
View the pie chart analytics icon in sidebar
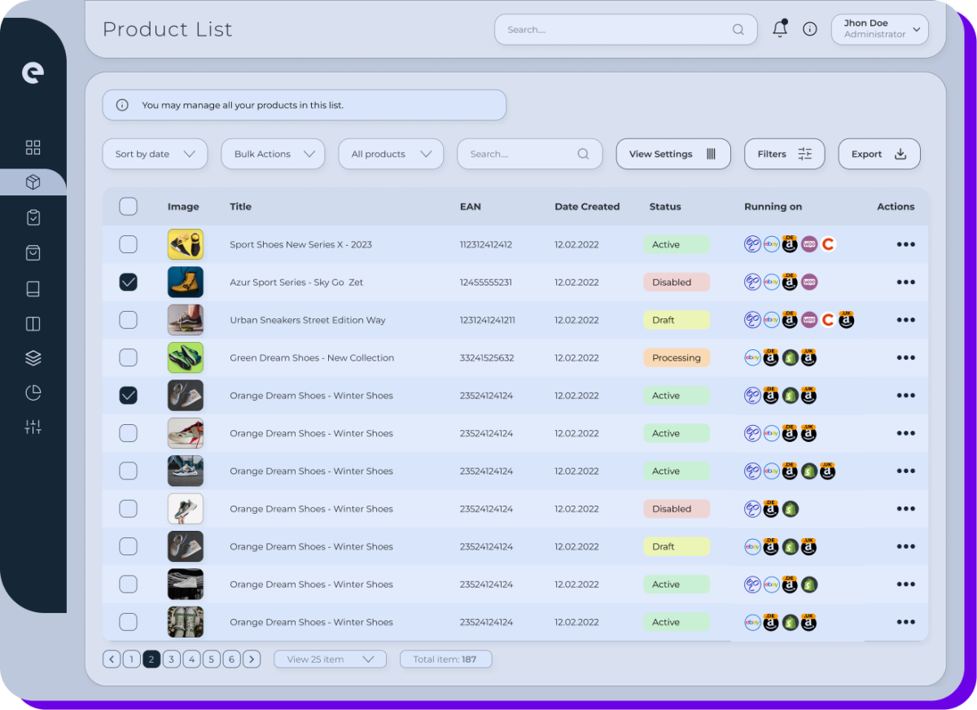[x=33, y=392]
